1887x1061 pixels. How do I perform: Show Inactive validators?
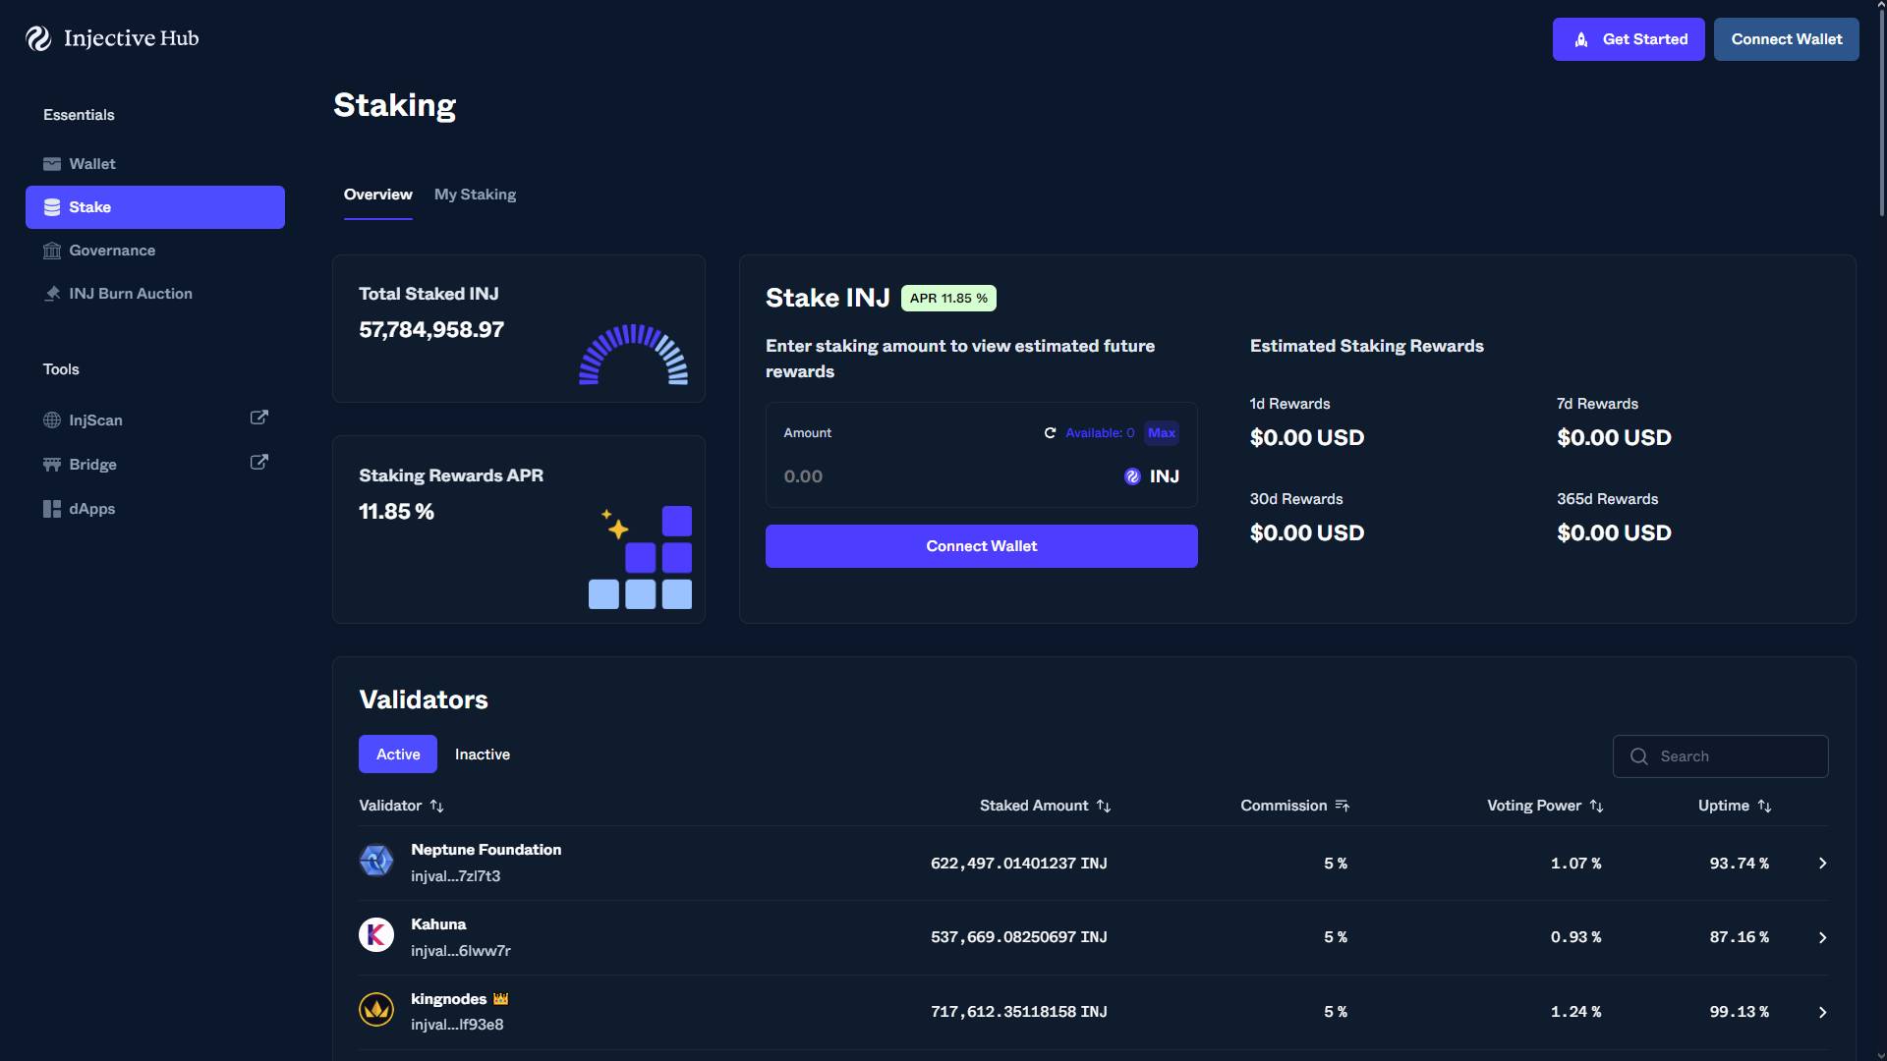pyautogui.click(x=483, y=754)
